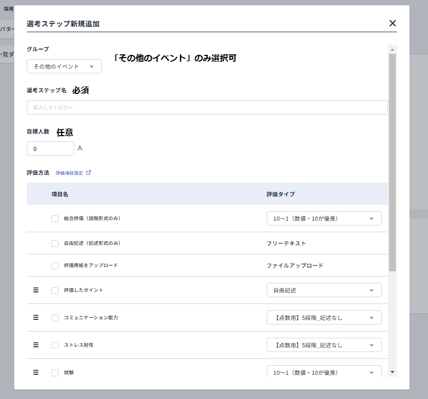Check the コミュニケーション能力 evaluation item
This screenshot has width=428, height=399.
55,317
